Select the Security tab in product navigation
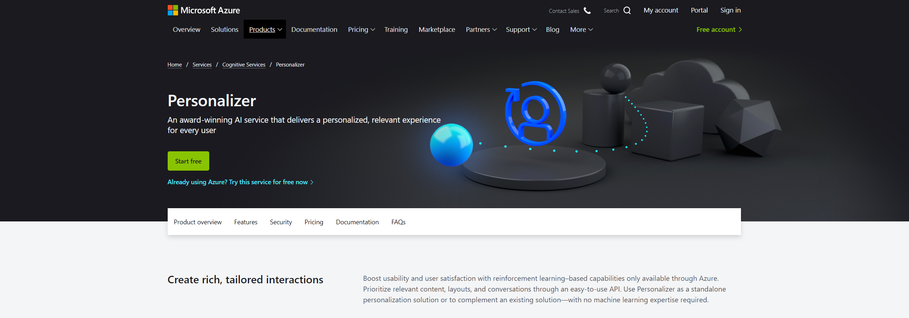The image size is (909, 318). [281, 222]
